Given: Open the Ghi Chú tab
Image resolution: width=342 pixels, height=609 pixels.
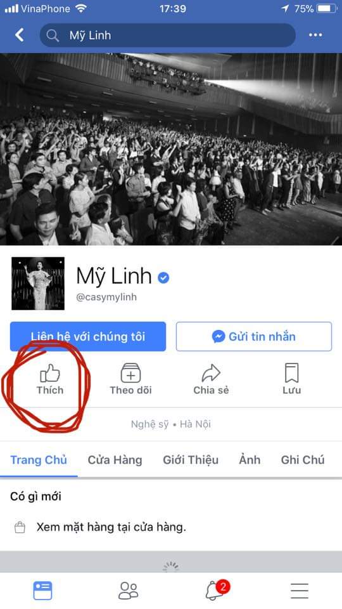Looking at the screenshot, I should (x=303, y=460).
